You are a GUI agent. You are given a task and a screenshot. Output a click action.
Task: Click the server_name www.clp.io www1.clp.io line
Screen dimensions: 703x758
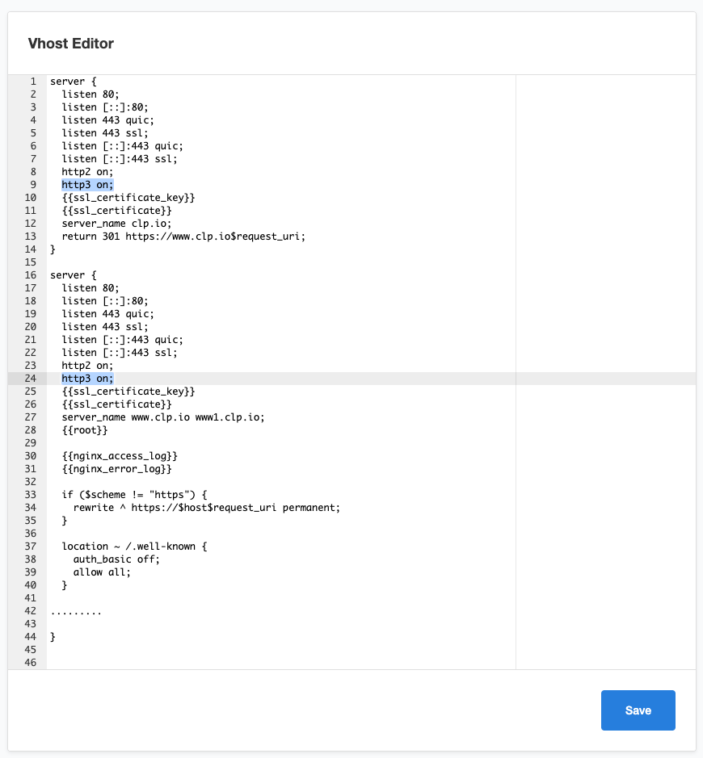click(162, 417)
